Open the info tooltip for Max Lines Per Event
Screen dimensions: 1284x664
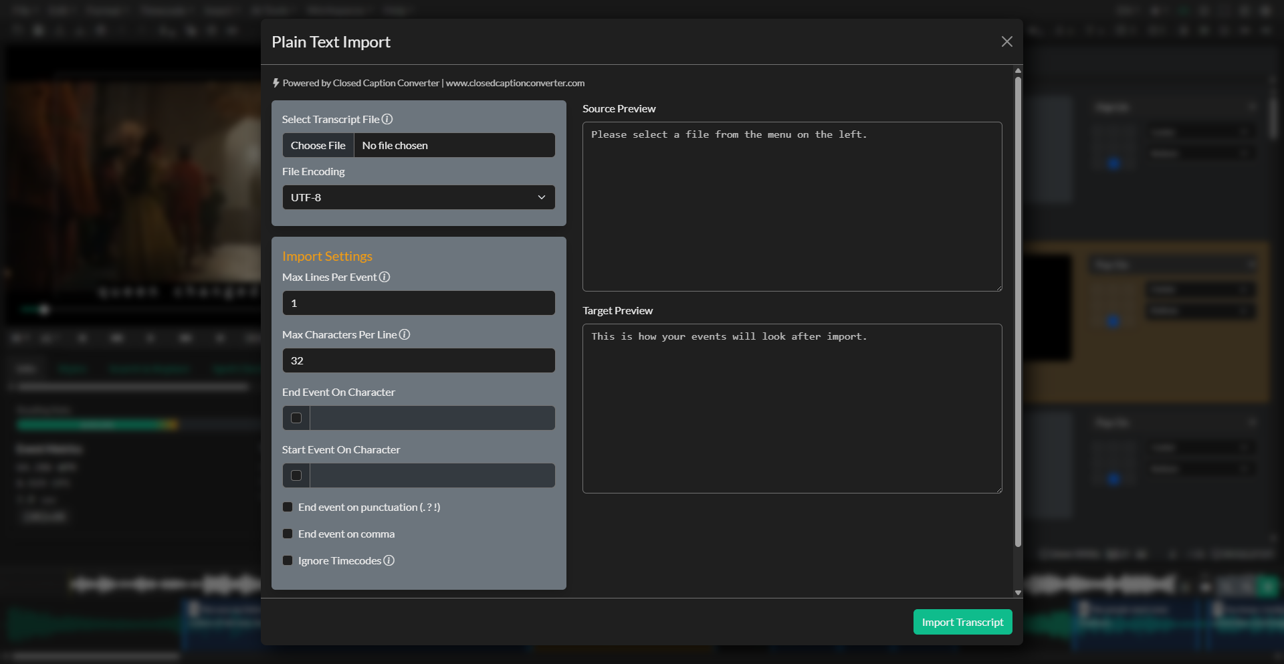[x=385, y=277]
